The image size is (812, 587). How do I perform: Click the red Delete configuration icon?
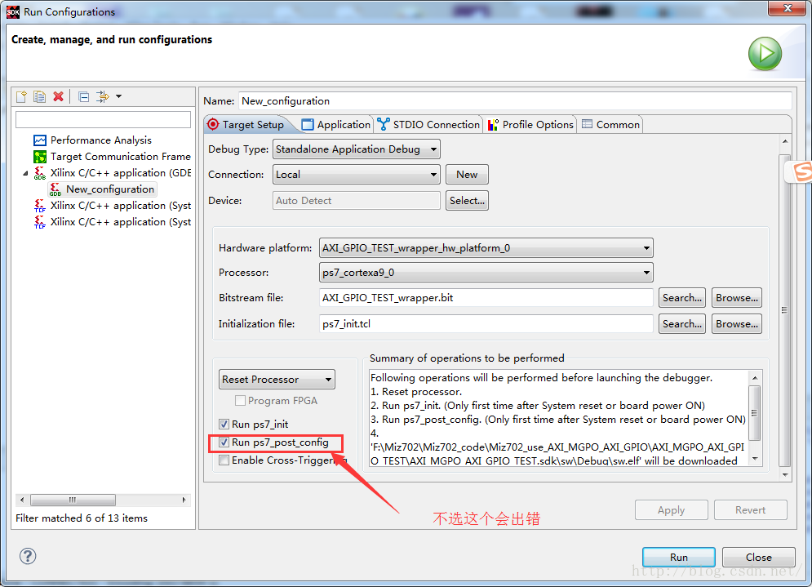pyautogui.click(x=59, y=96)
